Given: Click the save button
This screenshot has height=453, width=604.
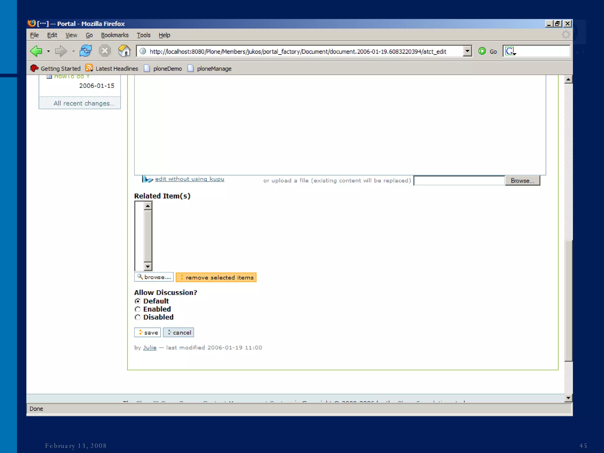Looking at the screenshot, I should click(x=147, y=332).
